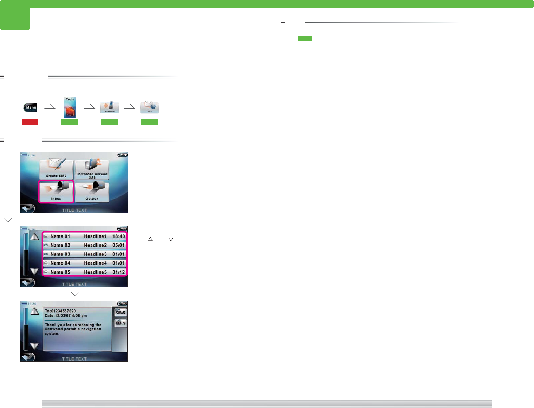The image size is (534, 408).
Task: Click the Headline4 text
Action: coord(95,263)
